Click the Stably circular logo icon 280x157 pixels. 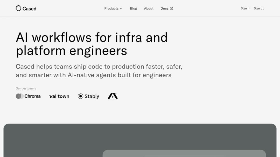click(x=81, y=96)
